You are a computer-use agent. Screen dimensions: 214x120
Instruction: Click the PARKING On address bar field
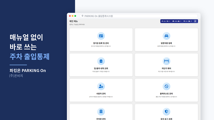138,16
